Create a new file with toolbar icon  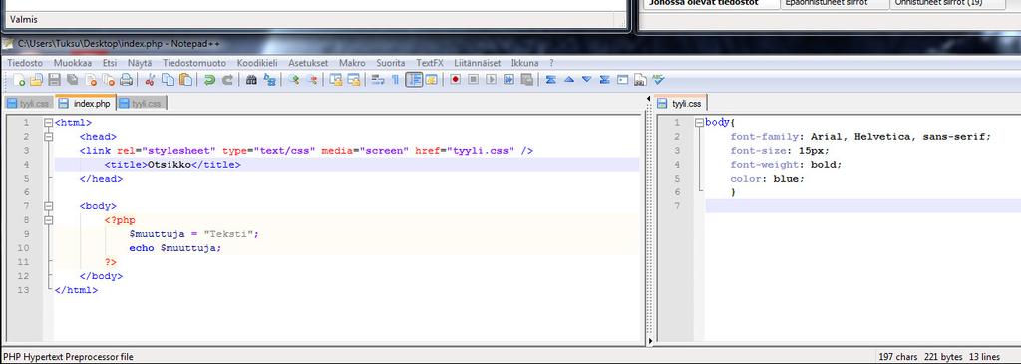point(20,80)
